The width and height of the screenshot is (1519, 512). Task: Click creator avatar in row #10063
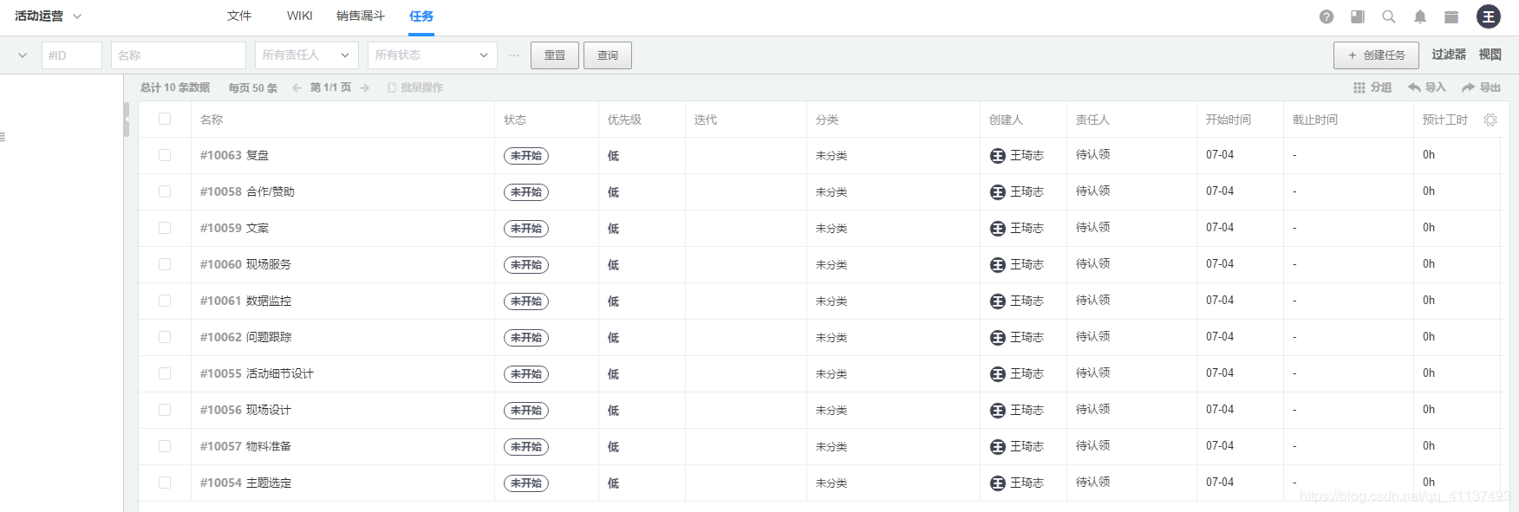998,156
